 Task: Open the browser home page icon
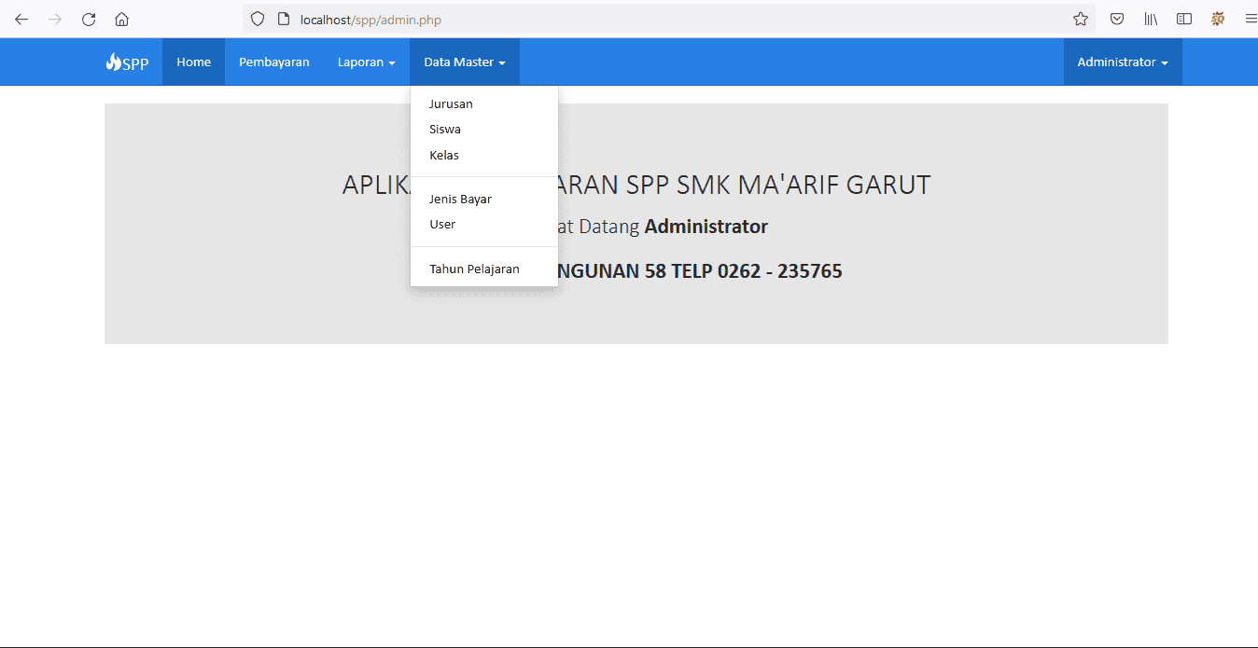click(121, 19)
